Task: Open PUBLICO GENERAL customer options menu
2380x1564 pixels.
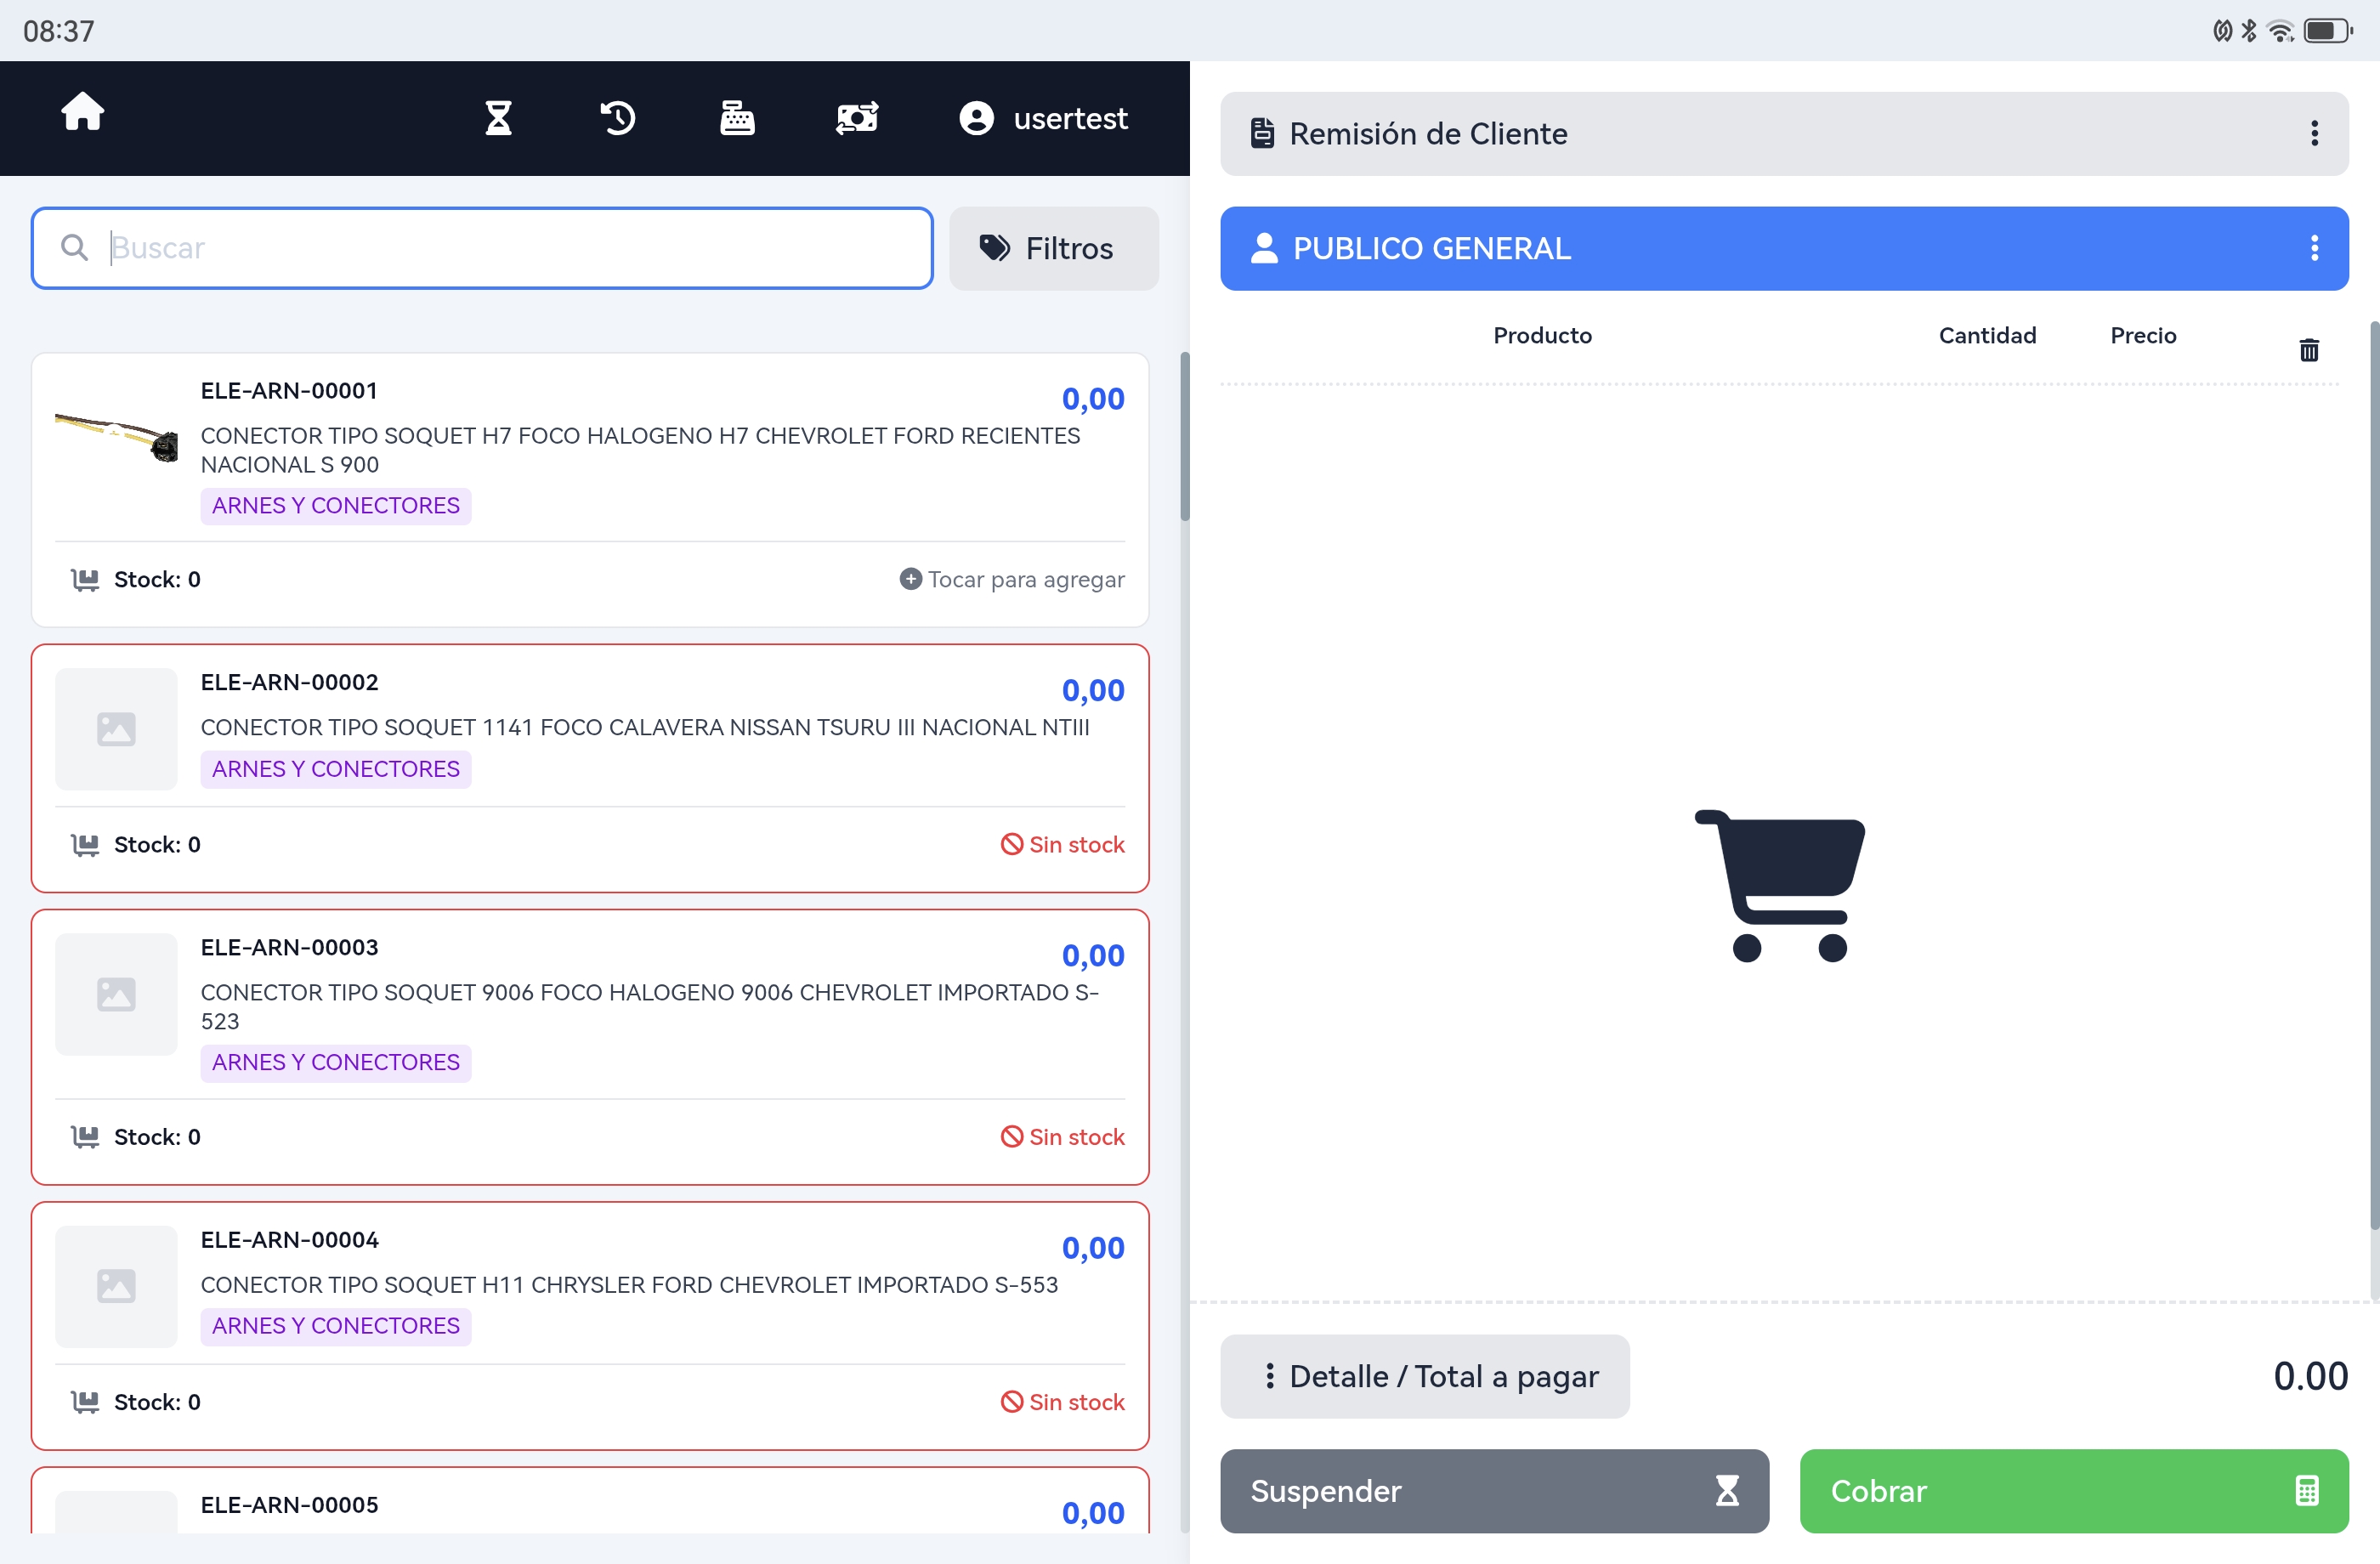Action: [2314, 248]
